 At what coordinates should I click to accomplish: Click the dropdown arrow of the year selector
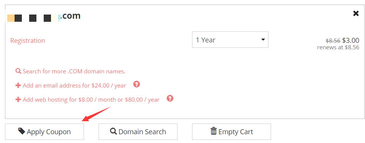(x=263, y=40)
